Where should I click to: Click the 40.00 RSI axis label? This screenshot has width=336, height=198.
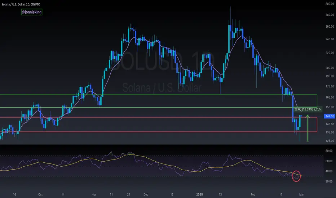329,171
